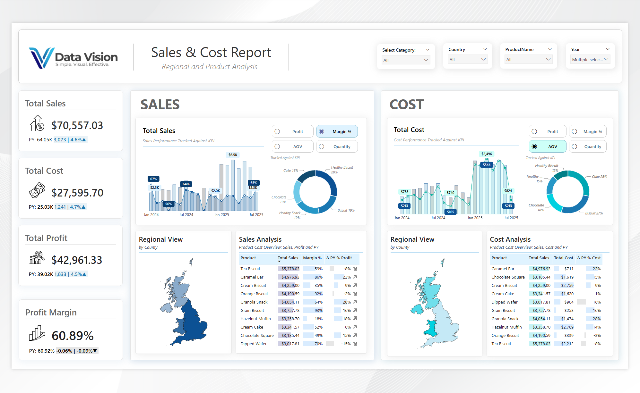Click Caramel Bar's upward trend arrow icon
The height and width of the screenshot is (393, 640).
pyautogui.click(x=355, y=277)
